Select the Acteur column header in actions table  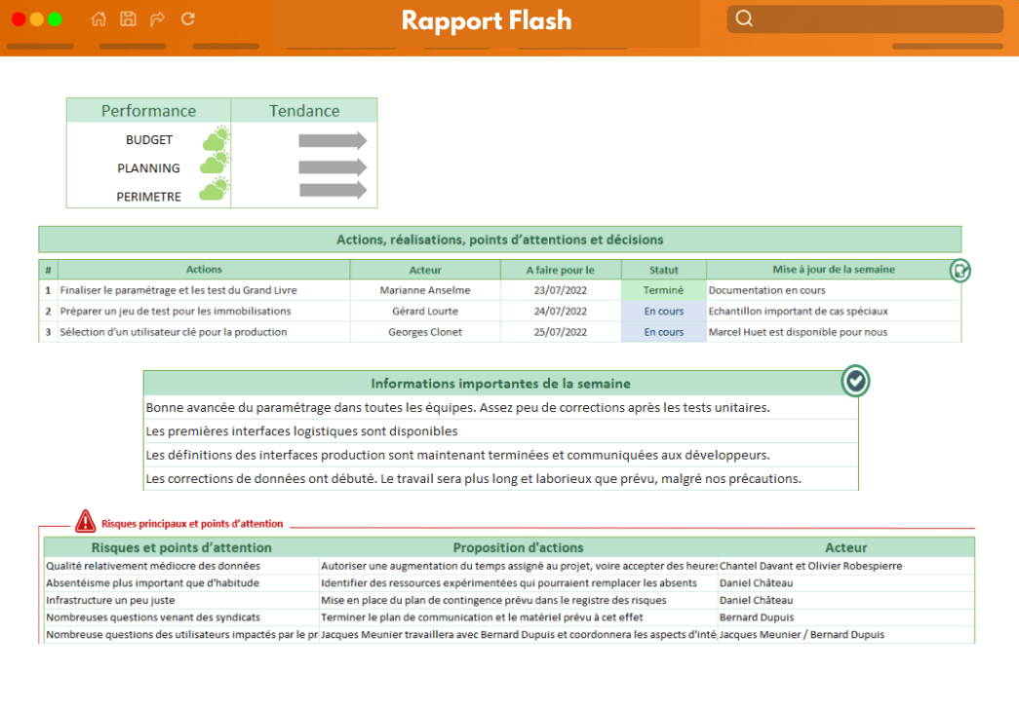click(425, 270)
